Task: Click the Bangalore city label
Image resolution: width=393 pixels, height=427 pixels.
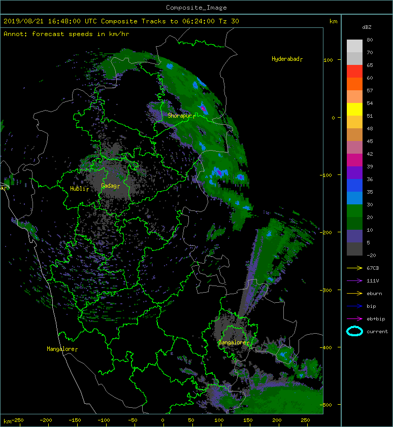Action: [x=234, y=342]
